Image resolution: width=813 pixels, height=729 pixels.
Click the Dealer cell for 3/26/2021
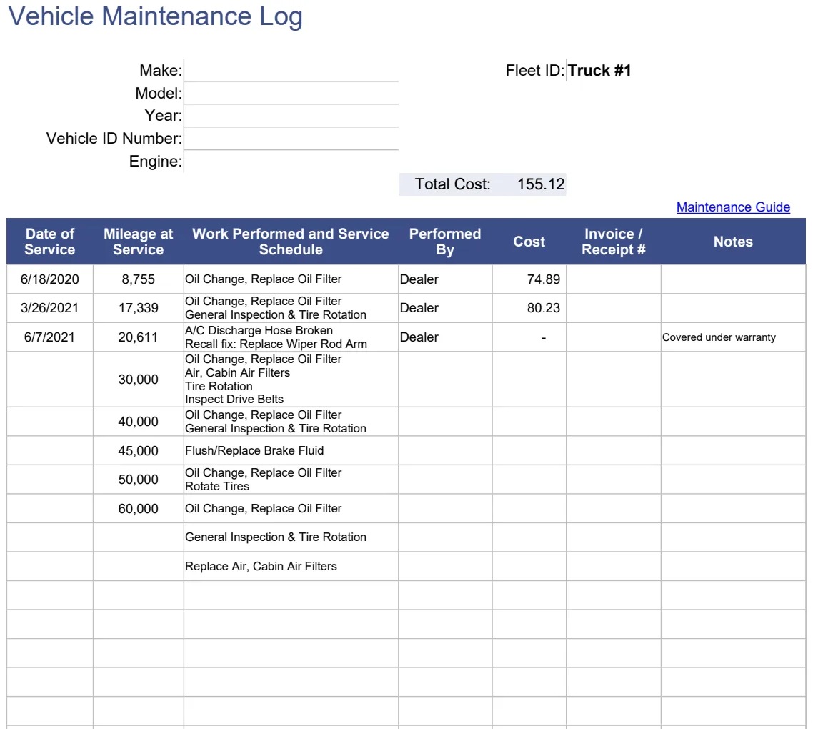coord(445,308)
